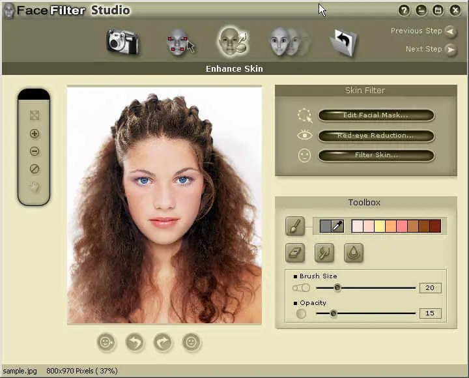This screenshot has width=469, height=378.
Task: Select the eraser tool in Toolbox
Action: [294, 252]
